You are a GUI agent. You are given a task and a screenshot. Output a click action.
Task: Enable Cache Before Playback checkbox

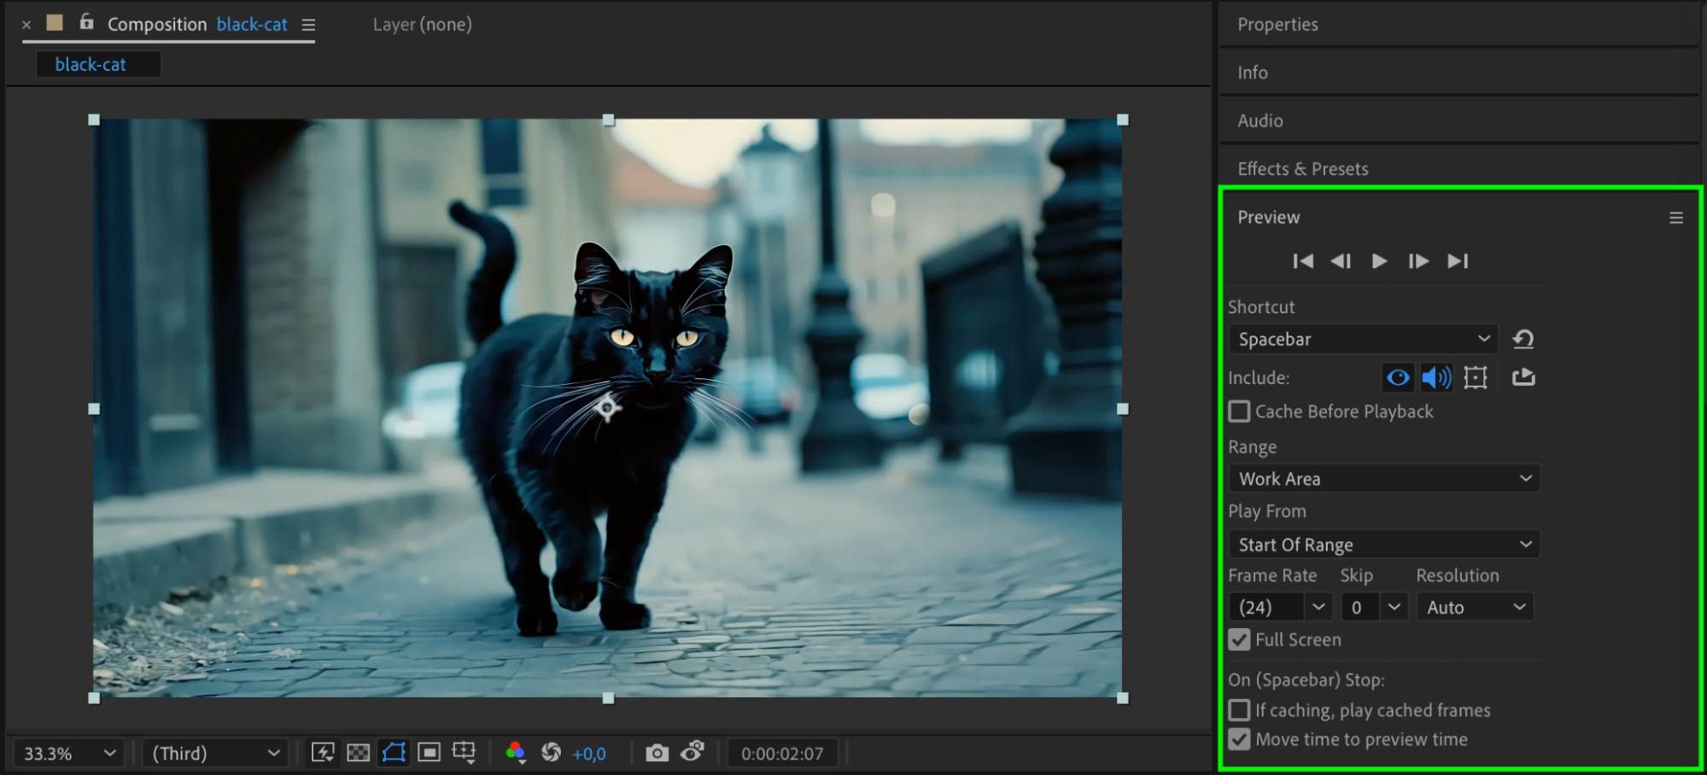coord(1239,411)
